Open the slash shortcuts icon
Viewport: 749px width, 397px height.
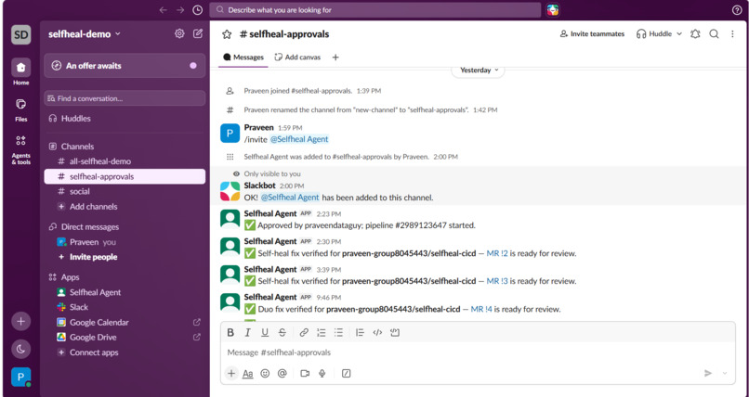pyautogui.click(x=347, y=373)
